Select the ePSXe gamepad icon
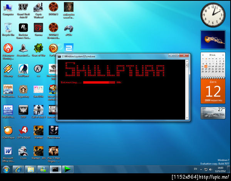The image size is (231, 181). (69, 30)
